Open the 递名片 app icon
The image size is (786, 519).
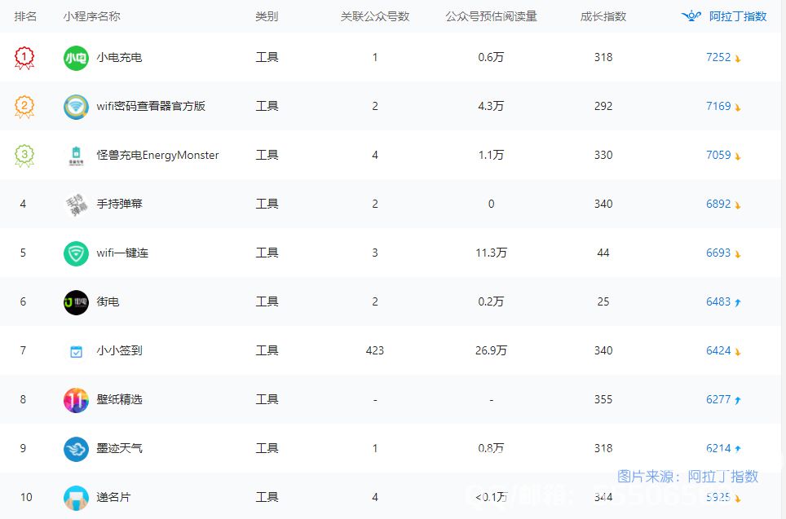coord(76,498)
